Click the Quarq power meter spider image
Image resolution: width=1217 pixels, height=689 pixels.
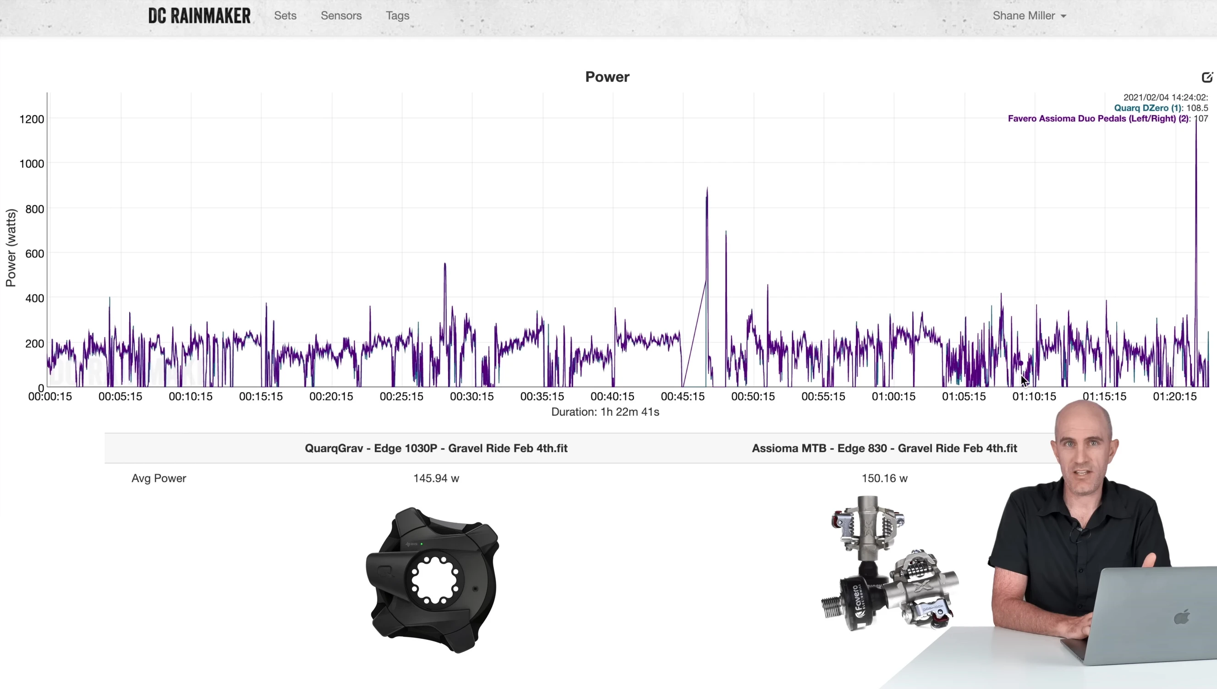point(433,580)
